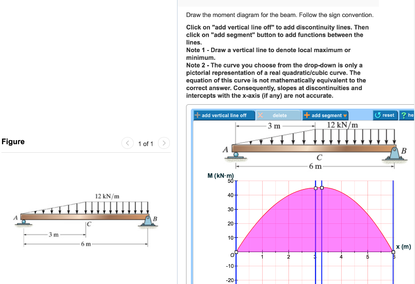This screenshot has width=415, height=284.
Task: Click the '1 of 1' page indicator
Action: click(x=145, y=143)
